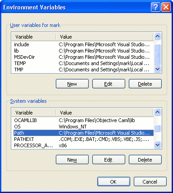173x193 pixels.
Task: Click New under System variables
Action: [72, 160]
